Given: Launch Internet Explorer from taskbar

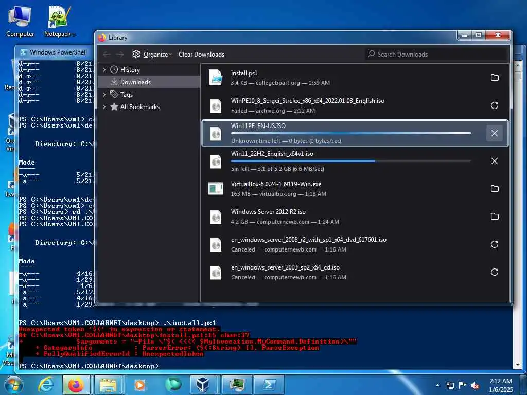Looking at the screenshot, I should click(46, 385).
